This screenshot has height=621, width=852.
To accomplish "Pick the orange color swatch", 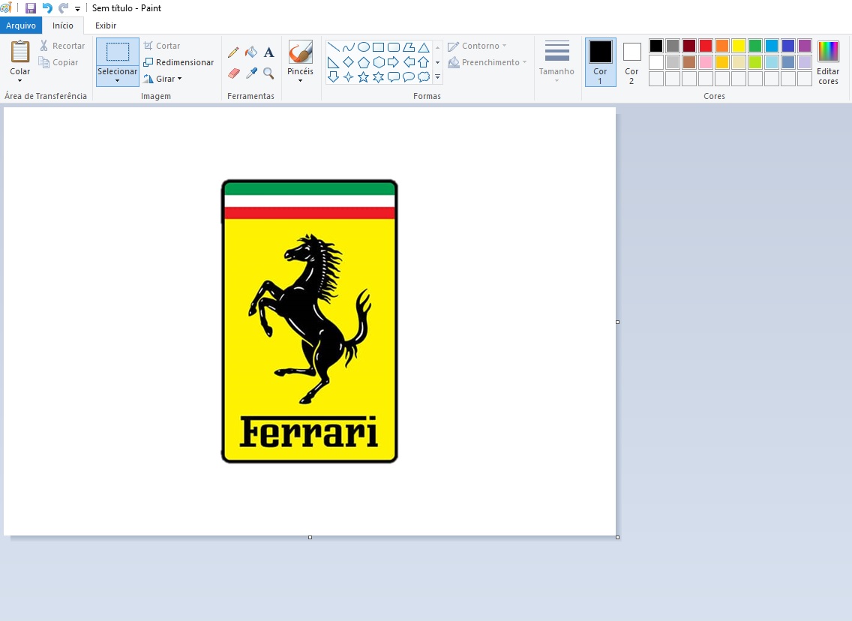I will (722, 46).
